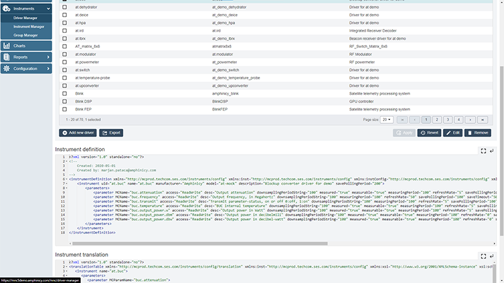Screen dimensions: 504x283
Task: Select the at.modulator driver checkbox
Action: [65, 55]
